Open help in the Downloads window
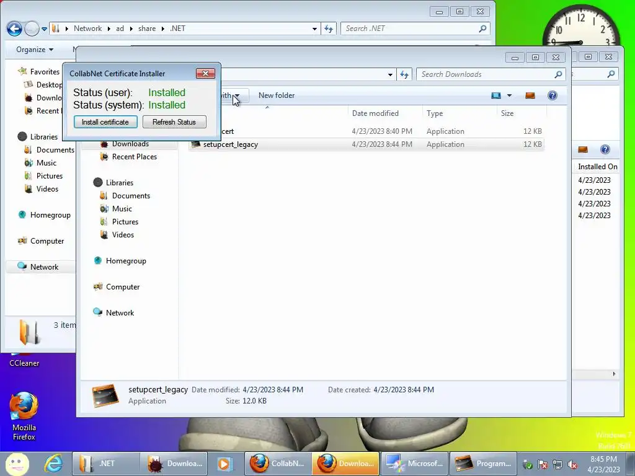 click(553, 95)
